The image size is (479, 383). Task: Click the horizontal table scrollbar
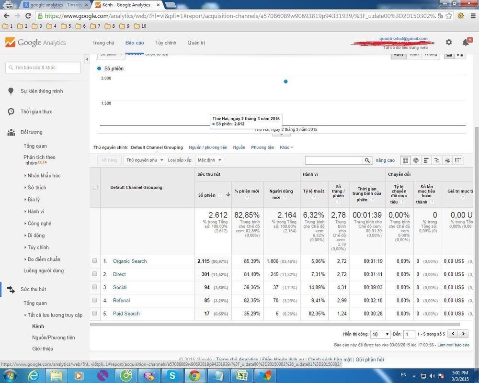[275, 325]
